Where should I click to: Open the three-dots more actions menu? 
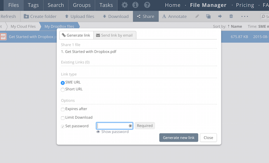click(x=245, y=16)
